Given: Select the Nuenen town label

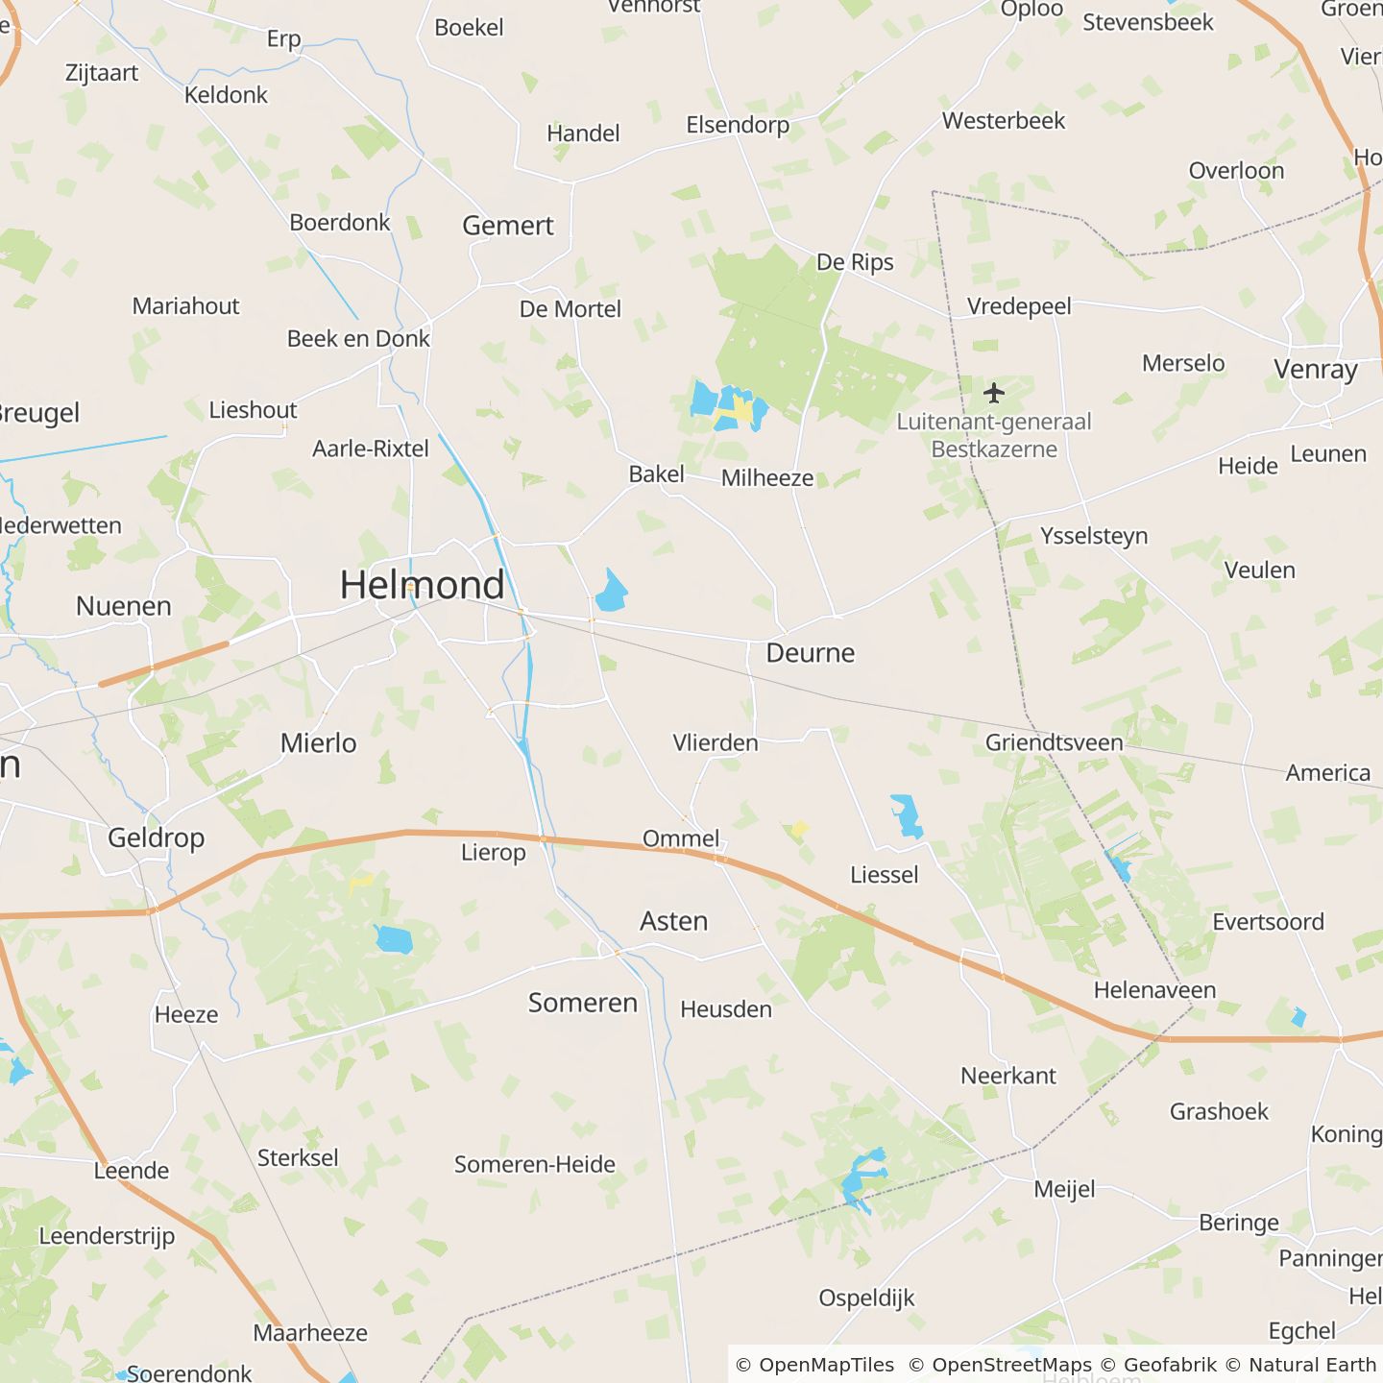Looking at the screenshot, I should pos(124,606).
